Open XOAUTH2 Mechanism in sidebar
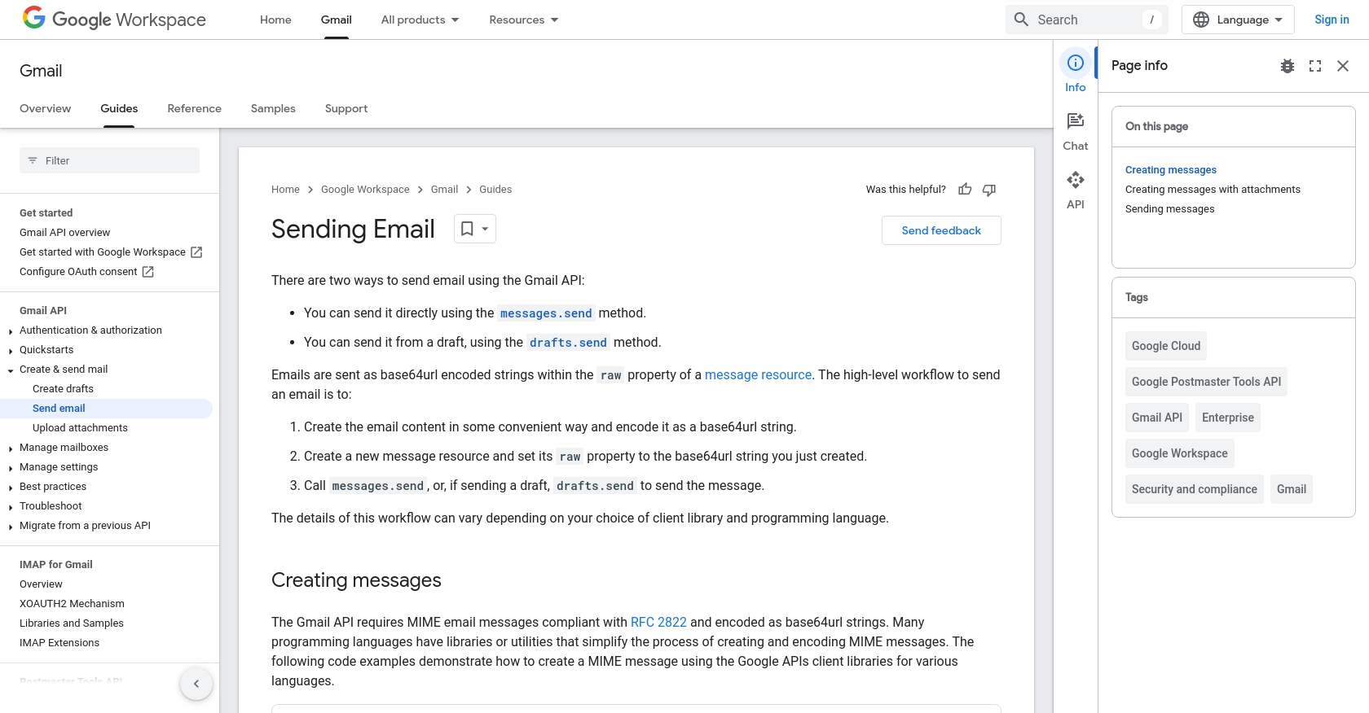Image resolution: width=1369 pixels, height=713 pixels. (72, 604)
